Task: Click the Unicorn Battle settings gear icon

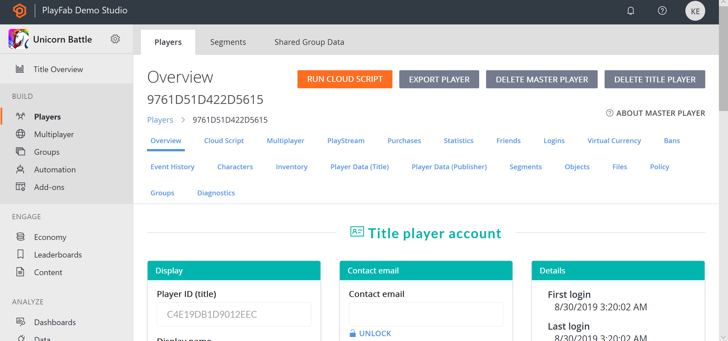Action: tap(115, 39)
